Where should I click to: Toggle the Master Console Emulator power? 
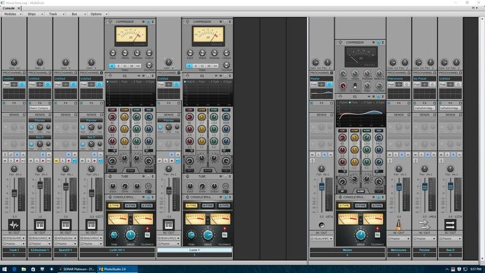378,197
